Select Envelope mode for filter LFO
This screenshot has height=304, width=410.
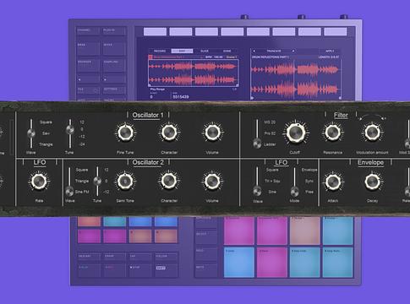pos(309,170)
